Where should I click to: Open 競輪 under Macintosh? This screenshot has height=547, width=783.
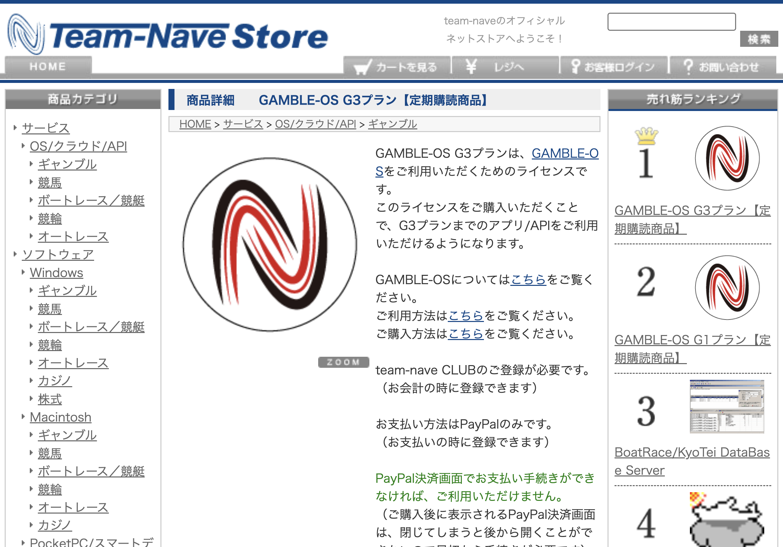pyautogui.click(x=50, y=489)
